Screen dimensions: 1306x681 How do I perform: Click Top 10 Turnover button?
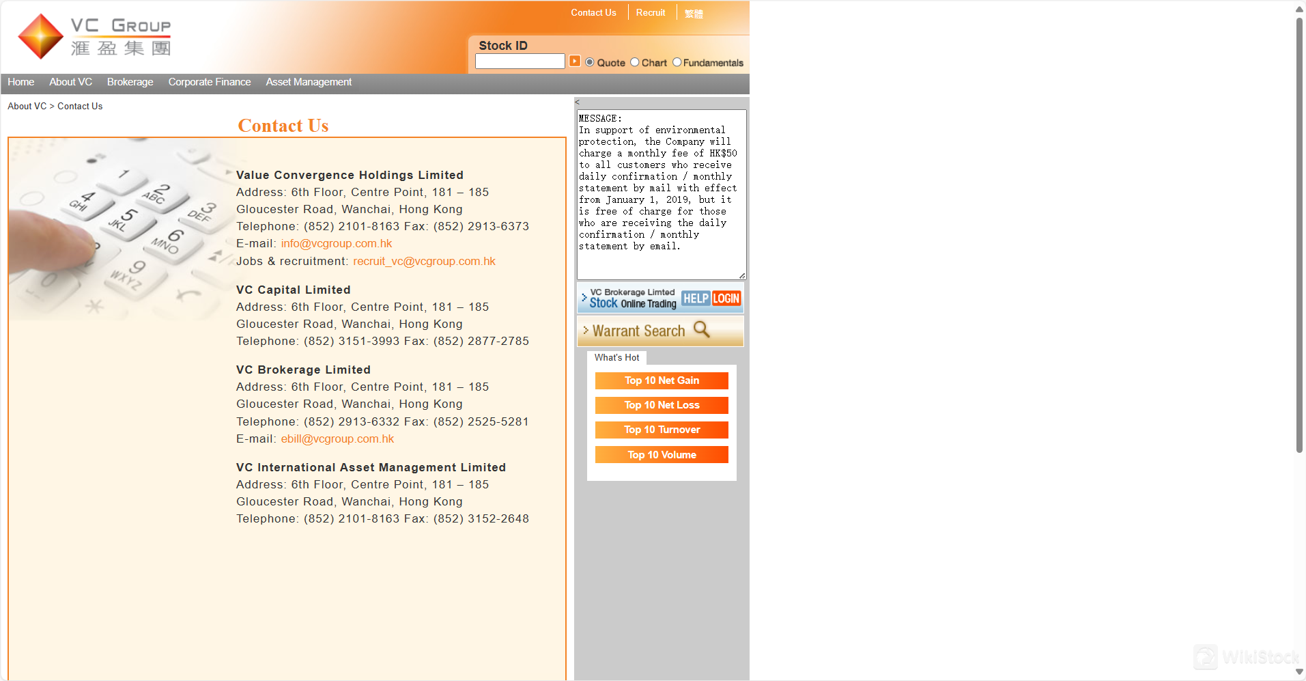[x=662, y=430]
